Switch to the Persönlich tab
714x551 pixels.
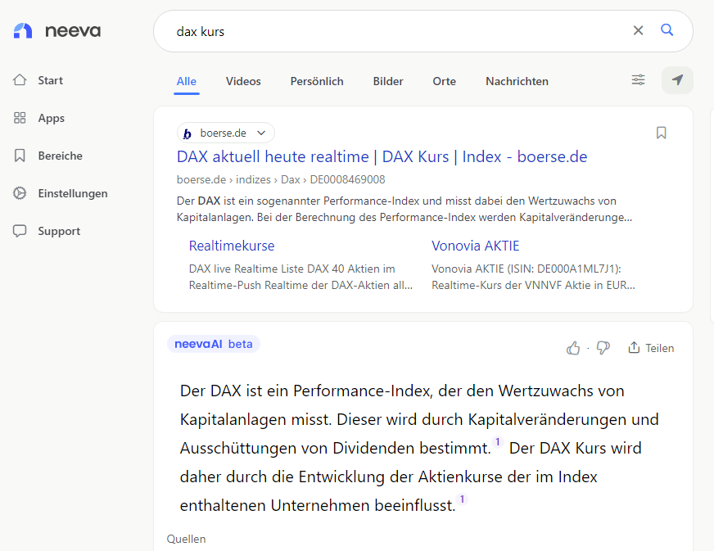point(317,82)
